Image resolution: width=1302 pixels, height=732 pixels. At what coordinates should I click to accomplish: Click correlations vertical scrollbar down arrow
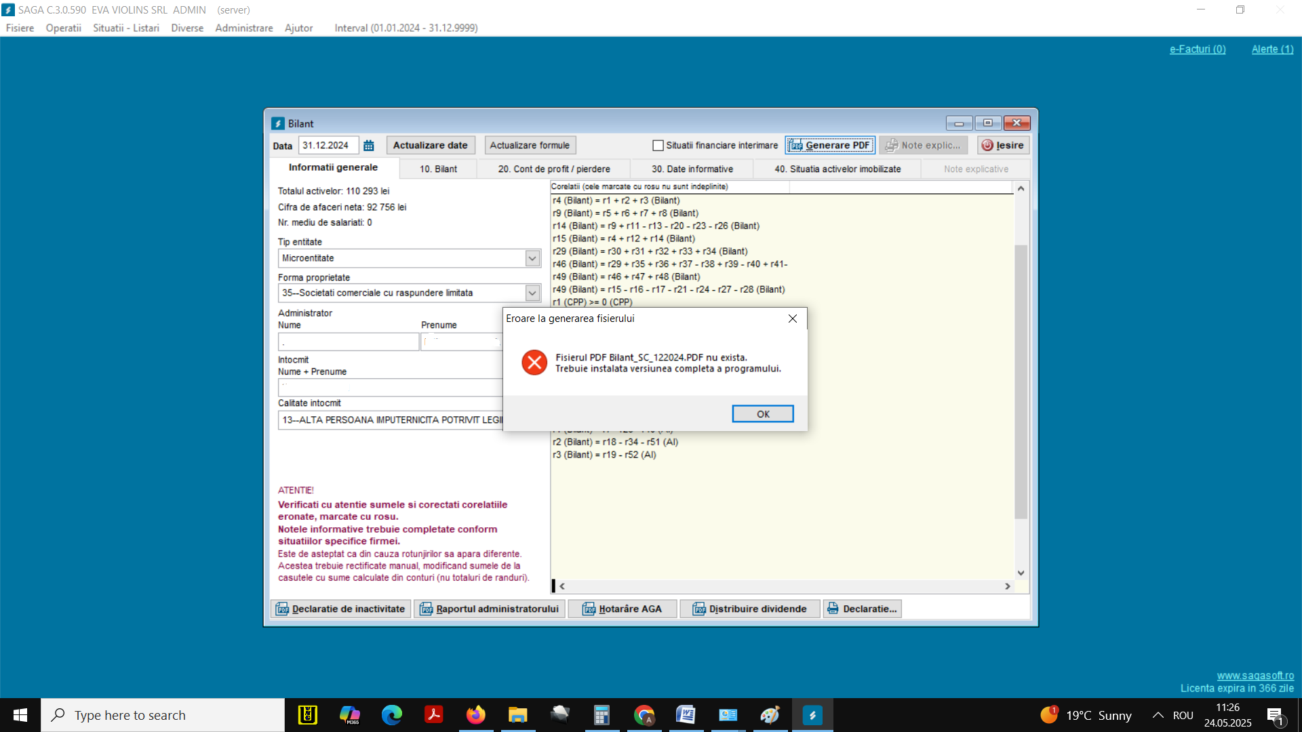tap(1021, 573)
